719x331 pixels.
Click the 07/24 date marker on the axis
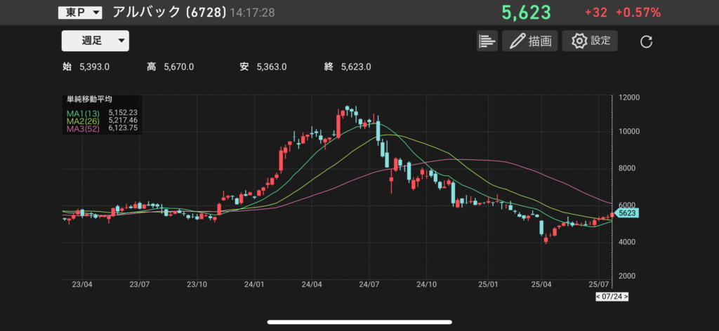click(612, 297)
